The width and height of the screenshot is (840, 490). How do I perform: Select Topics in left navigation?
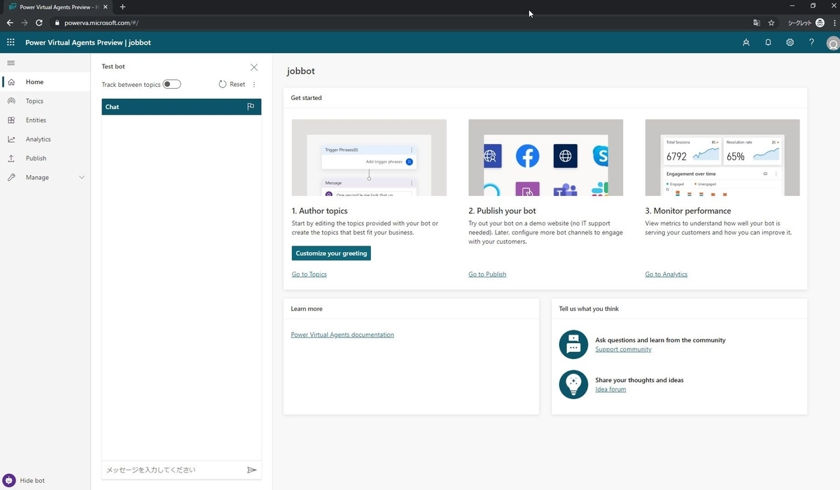point(45,101)
